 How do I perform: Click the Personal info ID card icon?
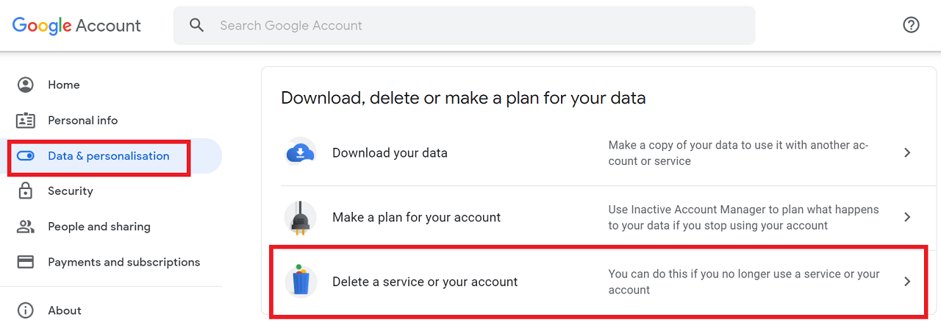click(x=26, y=120)
